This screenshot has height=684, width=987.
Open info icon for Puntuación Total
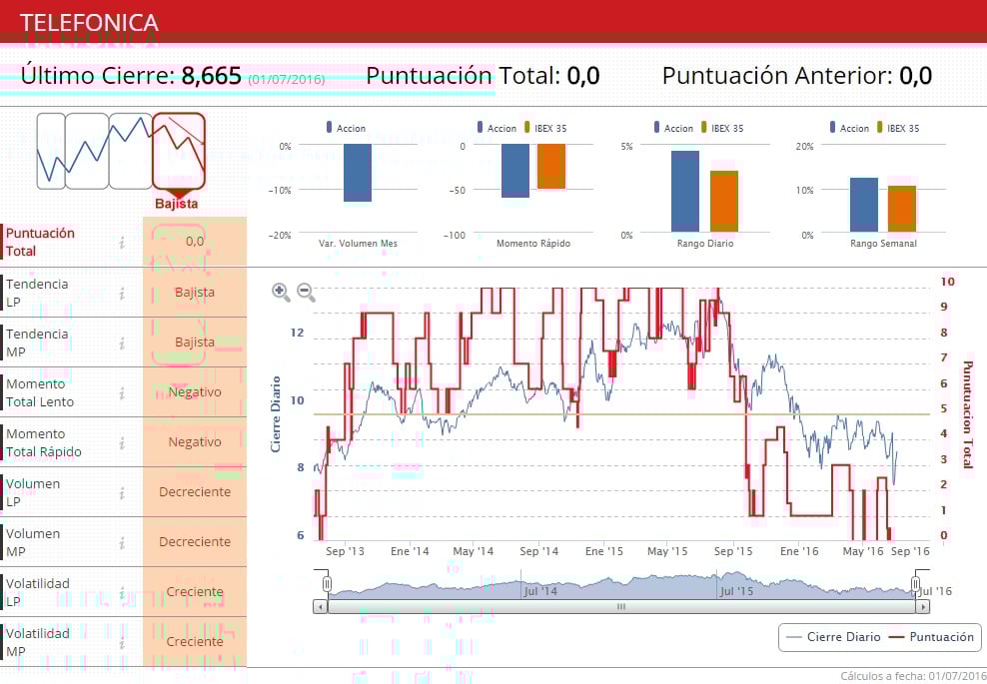click(x=122, y=243)
